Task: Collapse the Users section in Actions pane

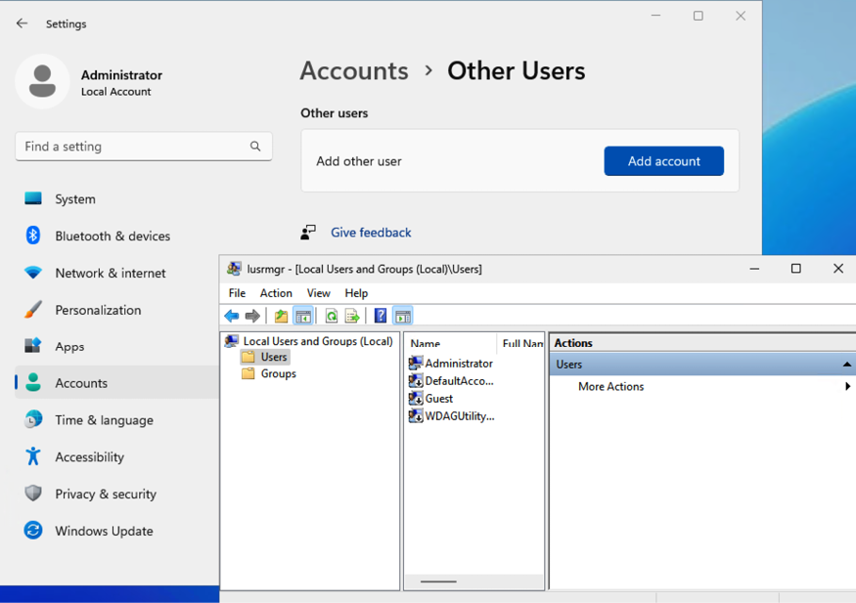Action: [x=847, y=363]
